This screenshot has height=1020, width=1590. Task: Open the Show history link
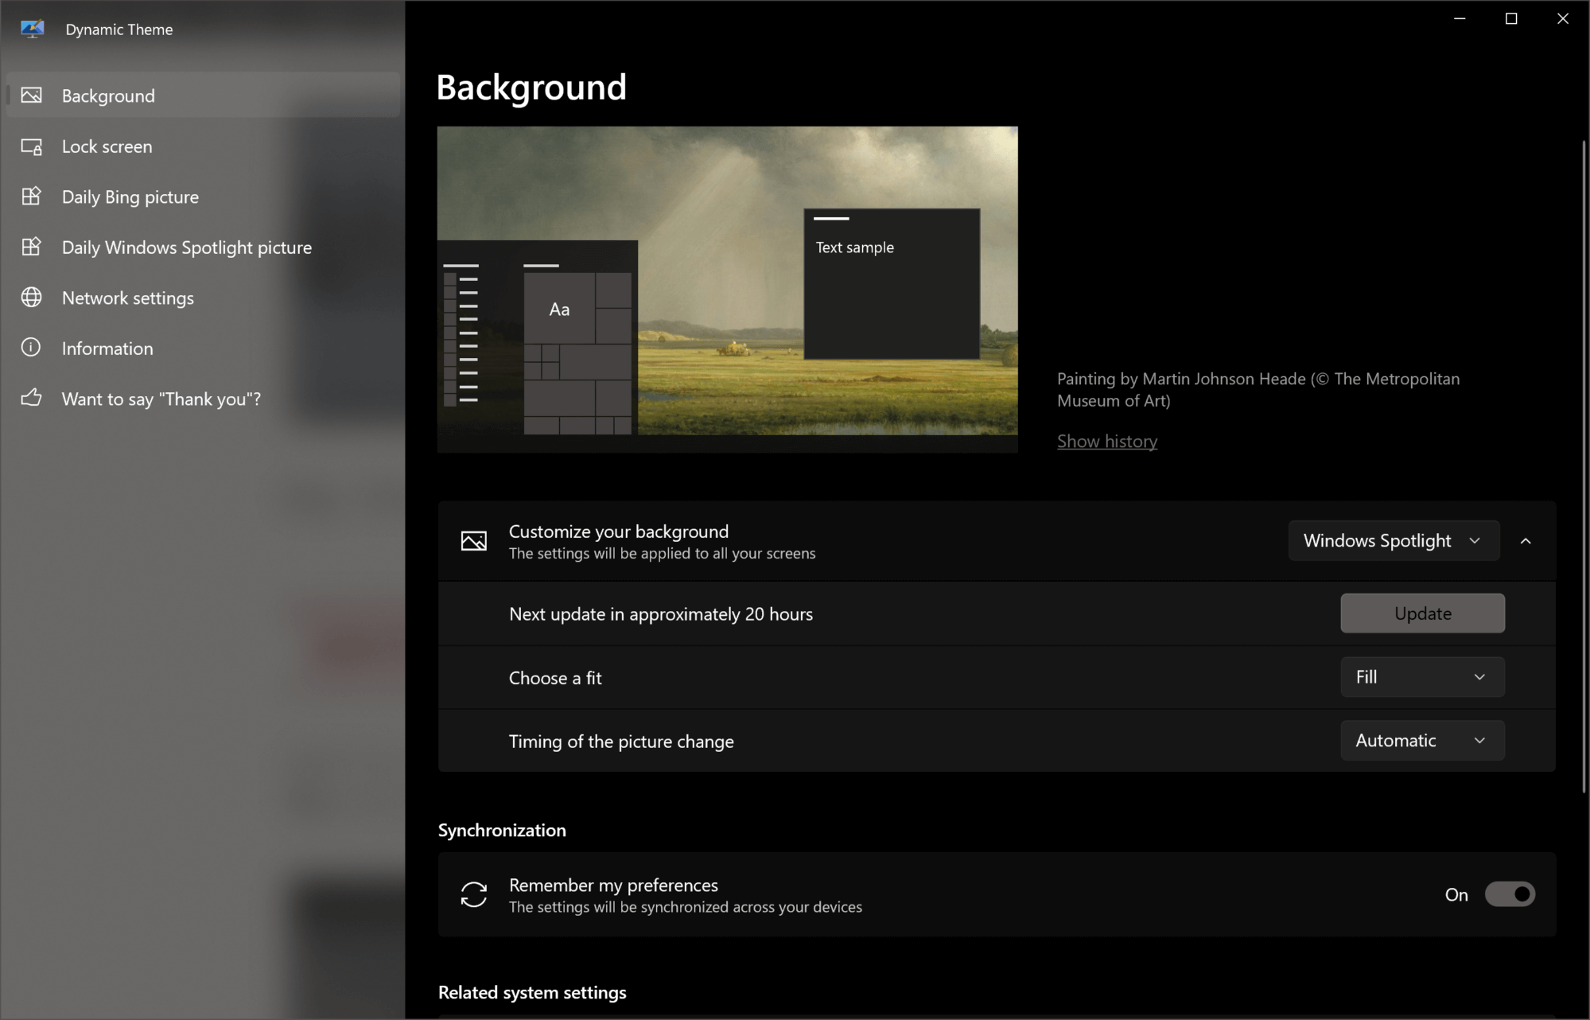(x=1106, y=441)
